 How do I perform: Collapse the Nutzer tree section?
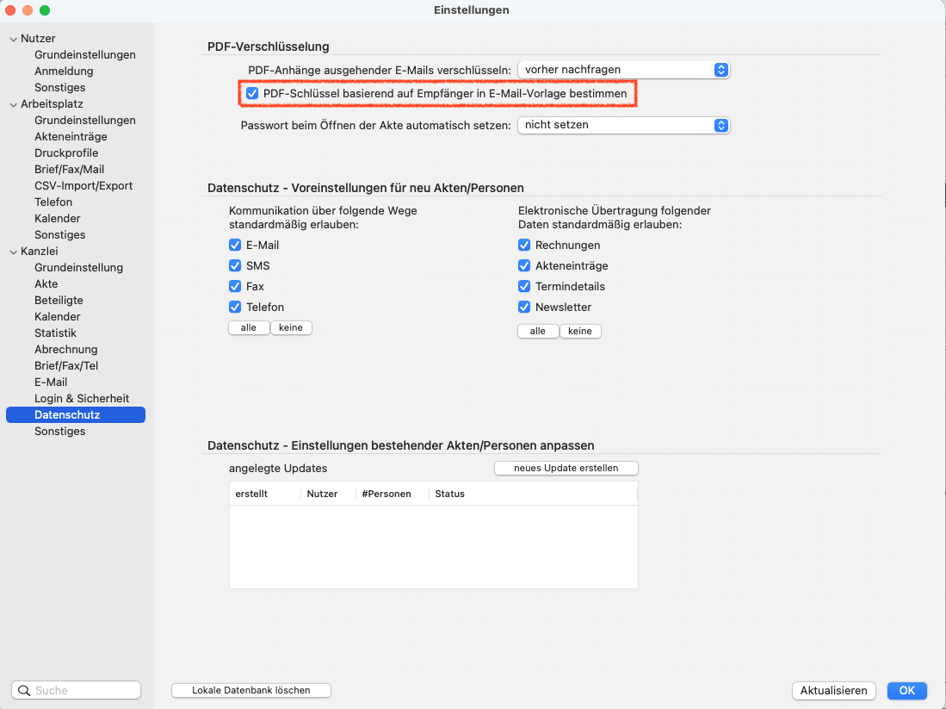(x=13, y=39)
